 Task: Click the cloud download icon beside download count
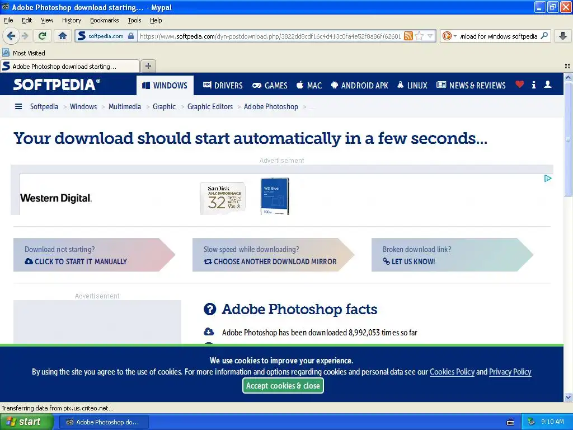(x=209, y=331)
